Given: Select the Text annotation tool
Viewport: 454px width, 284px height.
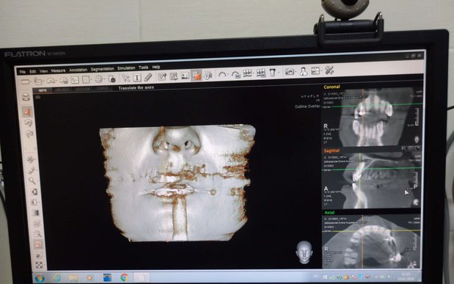Looking at the screenshot, I should [x=137, y=78].
